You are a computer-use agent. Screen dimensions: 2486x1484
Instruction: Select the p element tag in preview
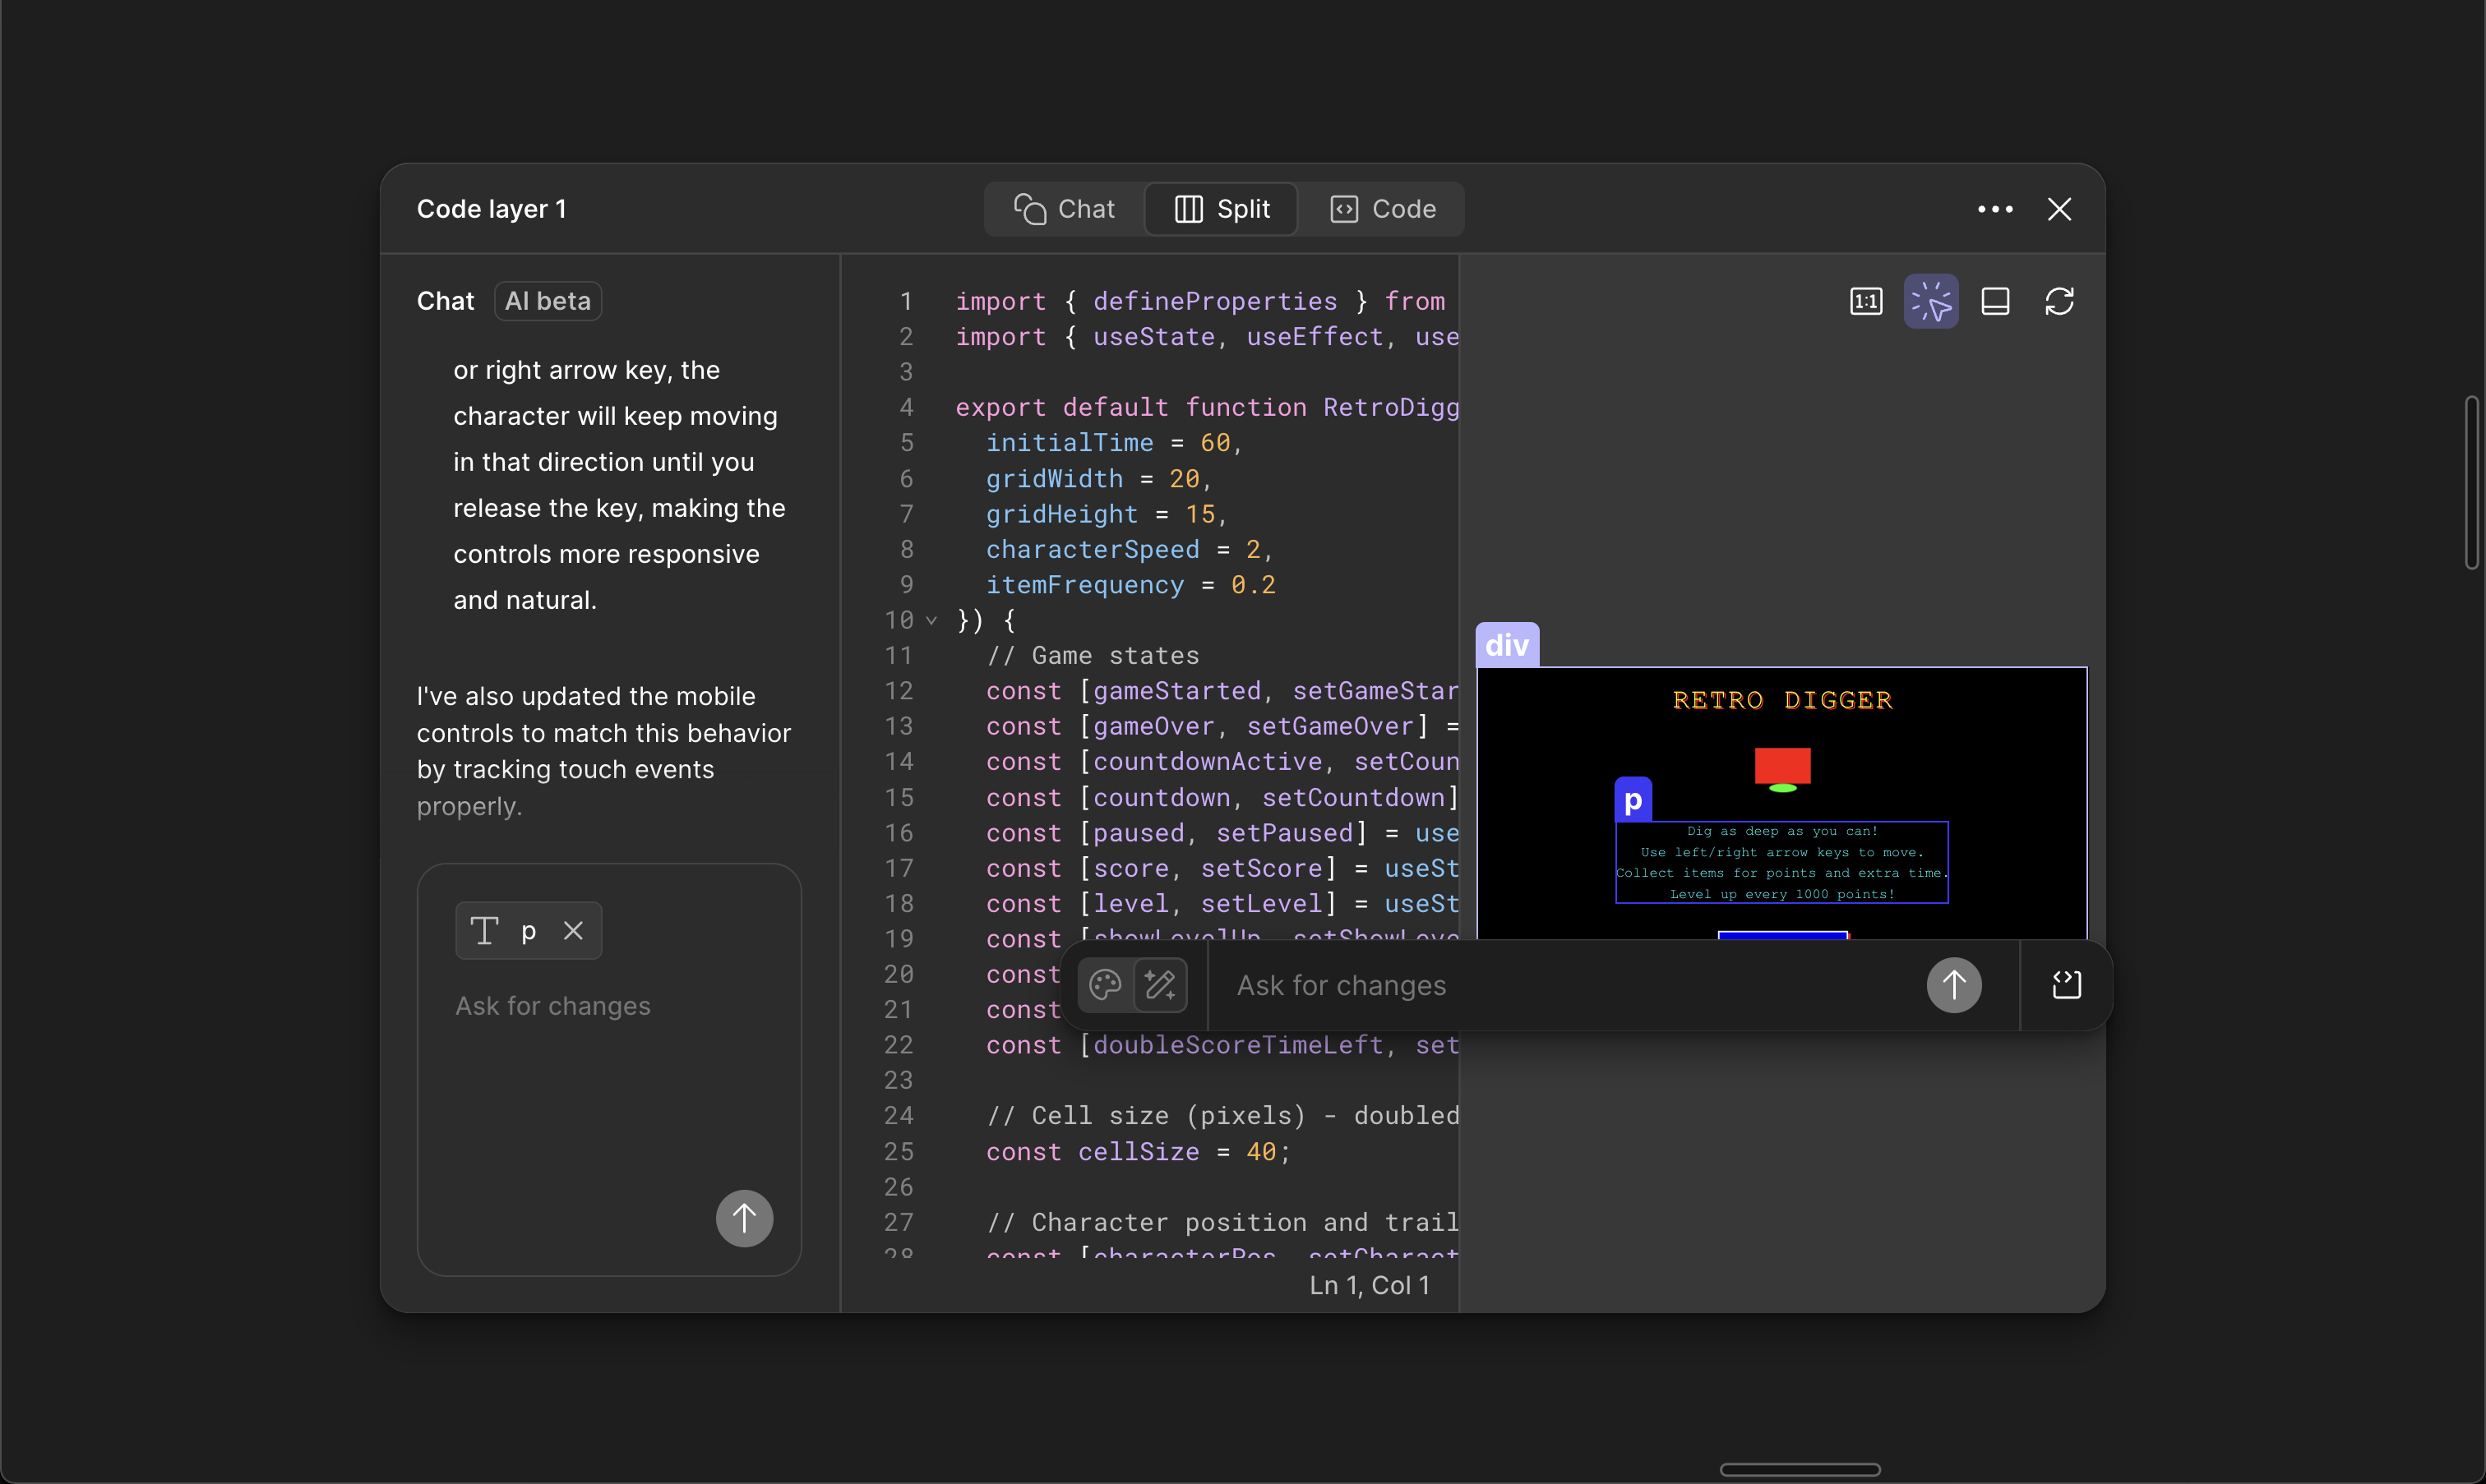pyautogui.click(x=1633, y=800)
